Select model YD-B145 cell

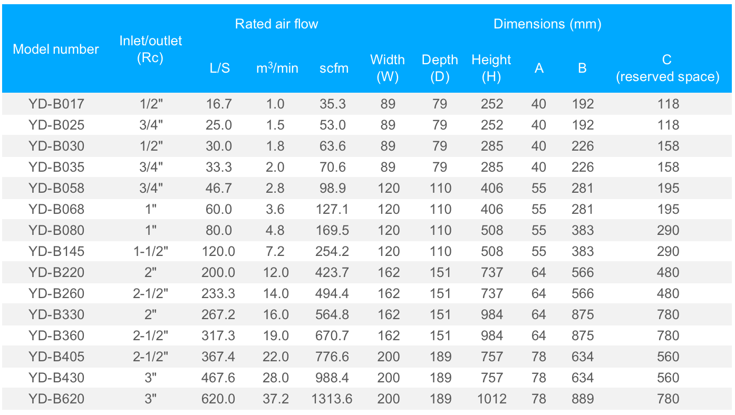(56, 251)
